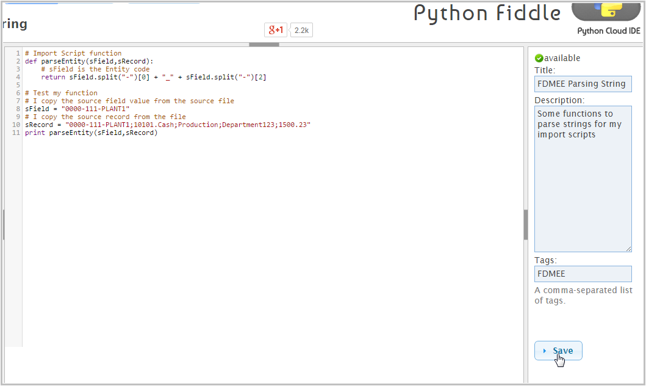Edit the Title field 'FDMEE Parsing String'
646x386 pixels.
[x=583, y=84]
